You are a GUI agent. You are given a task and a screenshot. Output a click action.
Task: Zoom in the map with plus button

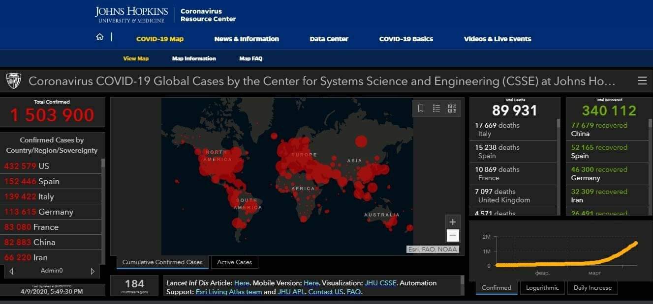[x=453, y=221]
